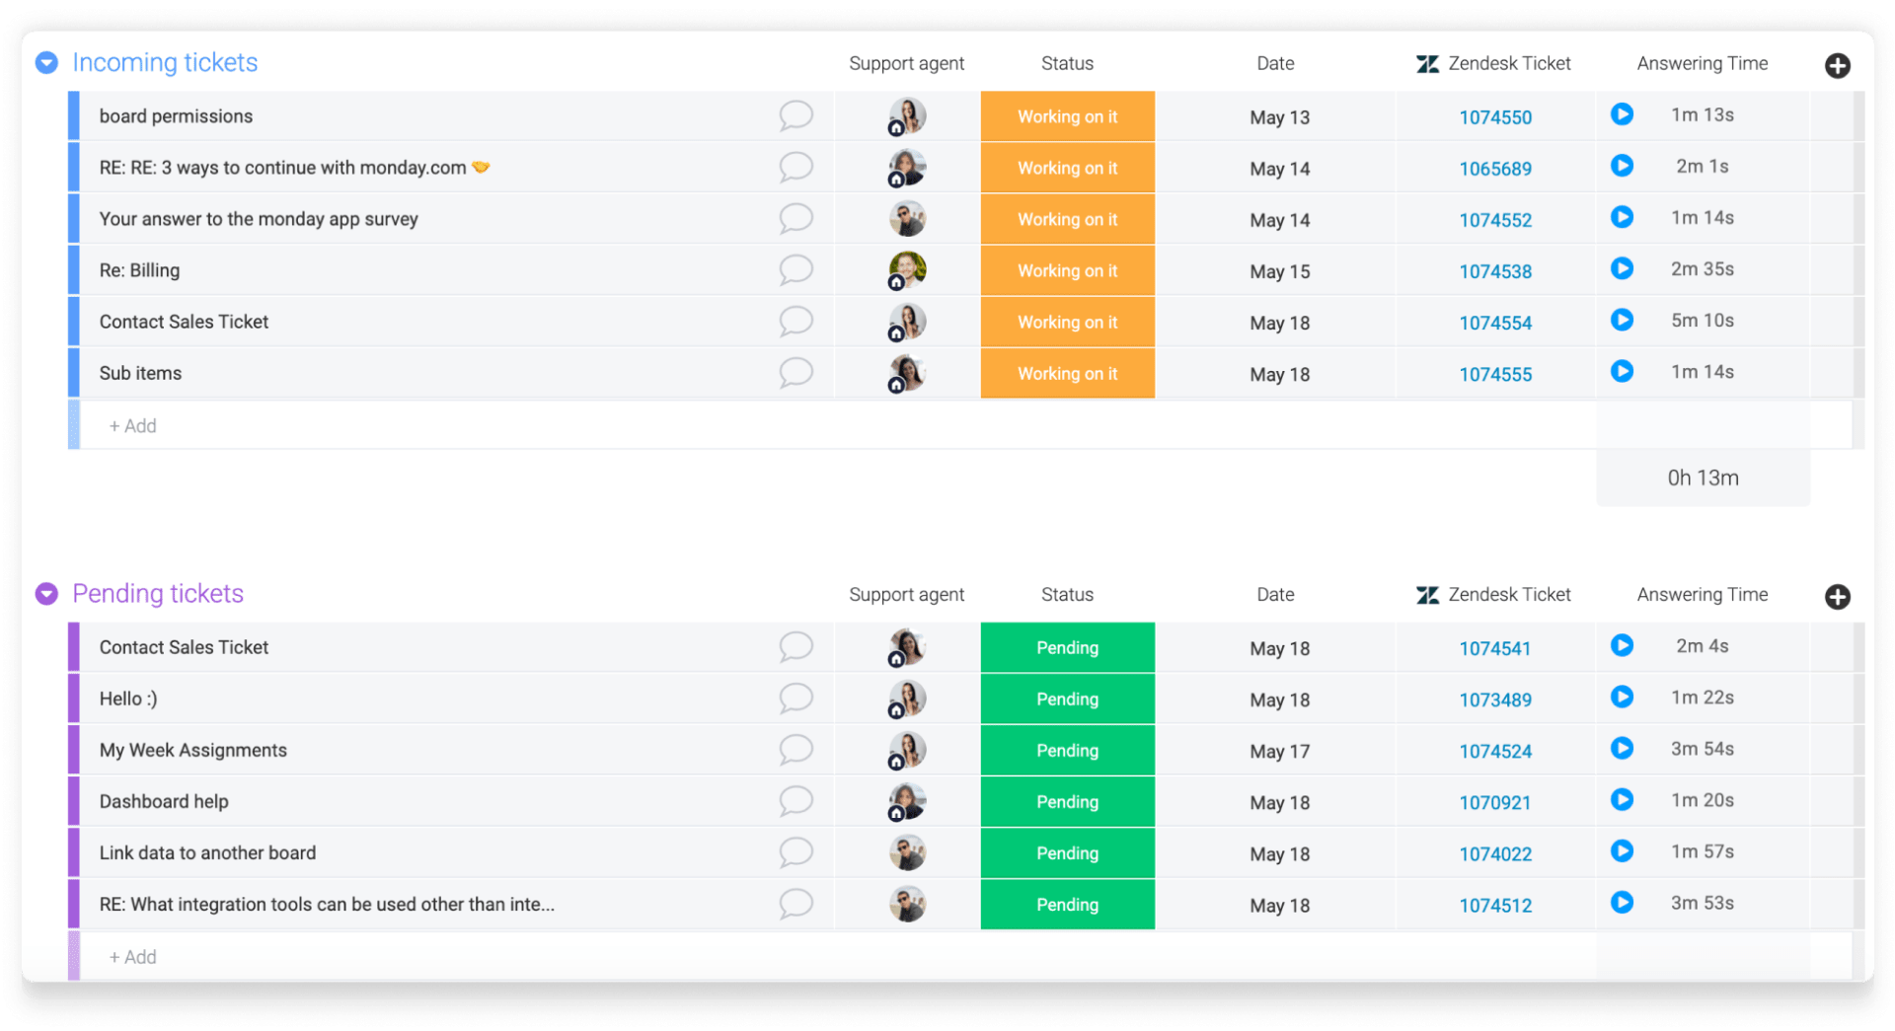This screenshot has height=1031, width=1895.
Task: Collapse the Pending tickets group
Action: pos(46,593)
